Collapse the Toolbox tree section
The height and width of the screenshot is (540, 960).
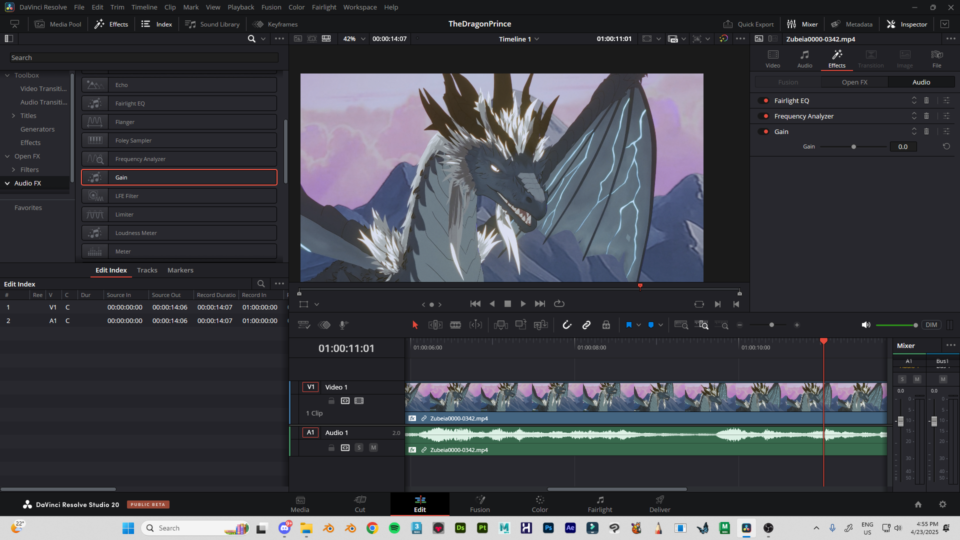point(7,75)
